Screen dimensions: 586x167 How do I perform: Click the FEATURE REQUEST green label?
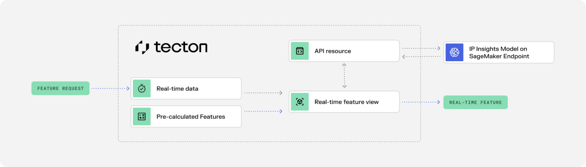click(60, 88)
